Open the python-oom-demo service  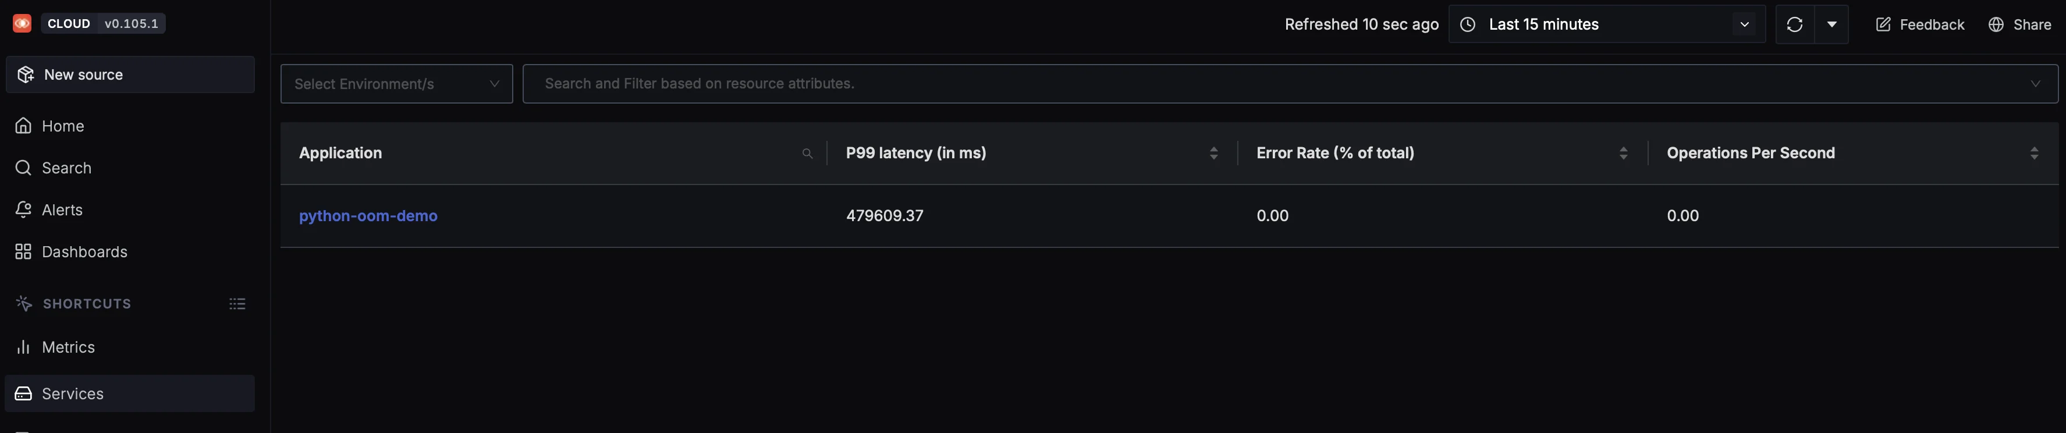[368, 216]
